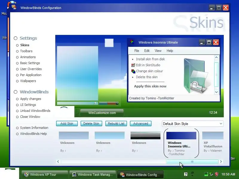The height and width of the screenshot is (179, 239).
Task: Switch to Windows Task Manager taskbar button
Action: pyautogui.click(x=93, y=175)
